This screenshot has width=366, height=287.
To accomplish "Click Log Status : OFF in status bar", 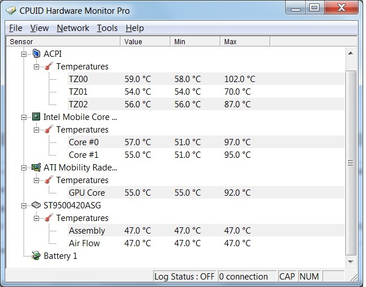I will pyautogui.click(x=184, y=277).
